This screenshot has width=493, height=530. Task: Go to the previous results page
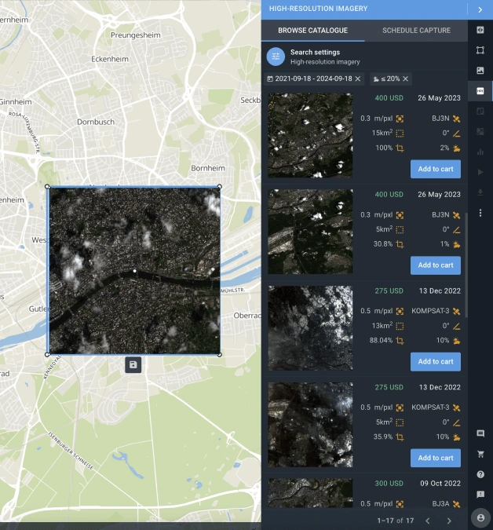coord(428,521)
